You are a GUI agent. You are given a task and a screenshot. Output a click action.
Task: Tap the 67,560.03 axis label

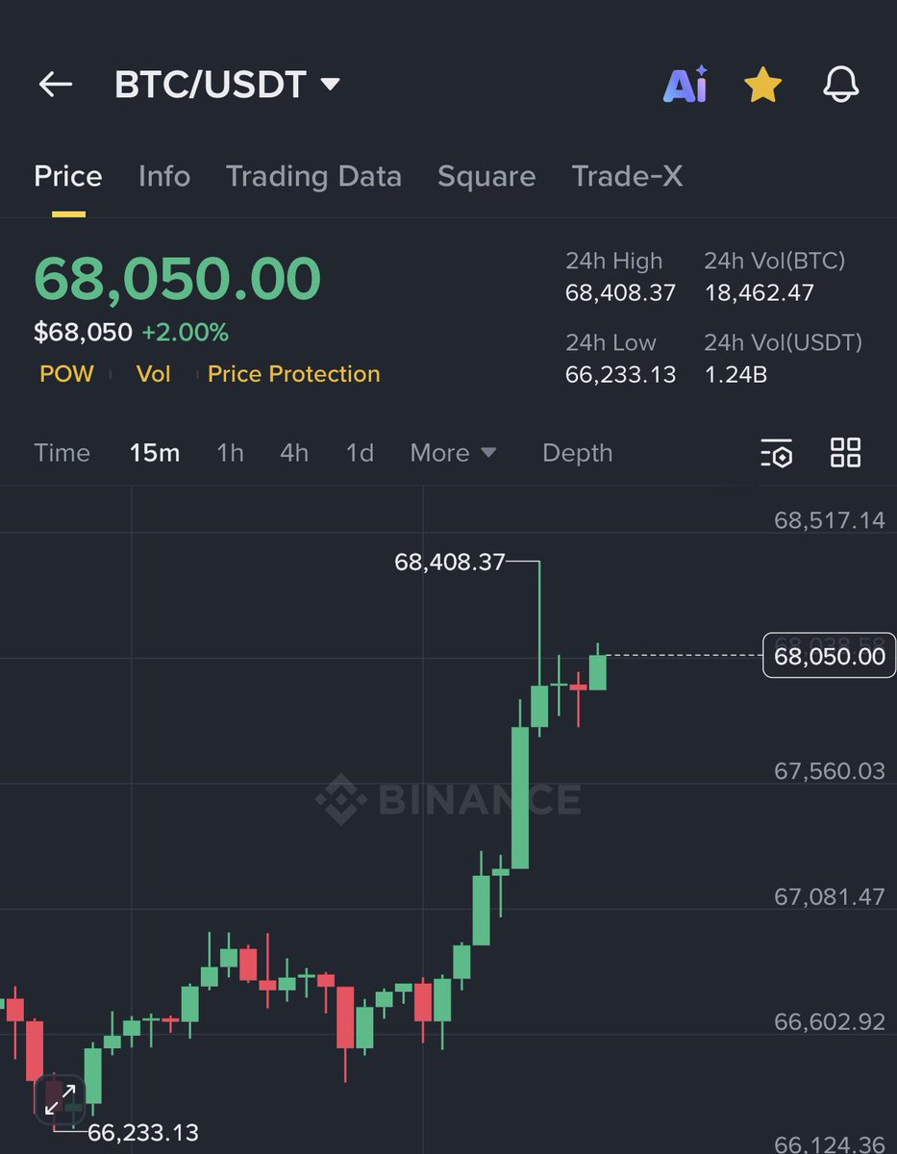pos(830,771)
